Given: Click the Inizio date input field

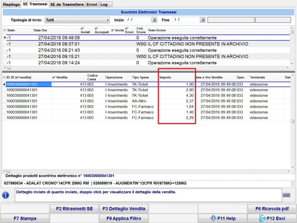Looking at the screenshot, I should [x=138, y=20].
